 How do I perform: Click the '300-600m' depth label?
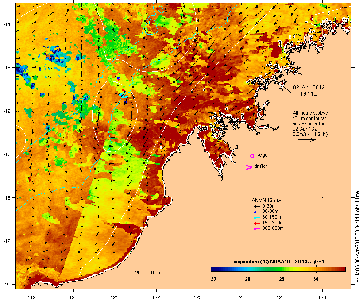click(x=273, y=228)
